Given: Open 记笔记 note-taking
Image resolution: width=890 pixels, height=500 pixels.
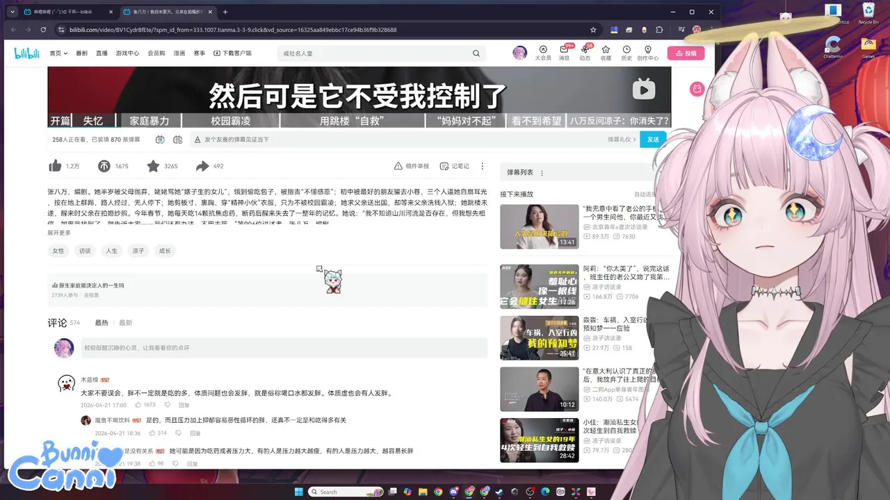Looking at the screenshot, I should 455,166.
